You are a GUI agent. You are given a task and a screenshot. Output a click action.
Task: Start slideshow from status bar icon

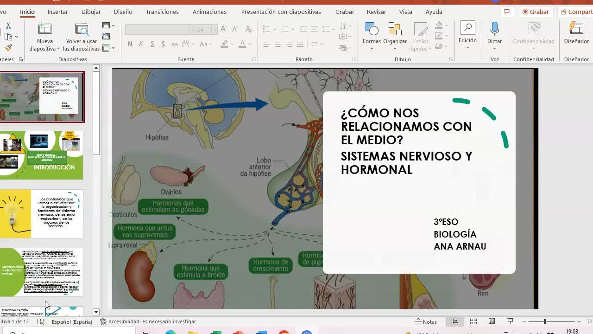pyautogui.click(x=510, y=321)
